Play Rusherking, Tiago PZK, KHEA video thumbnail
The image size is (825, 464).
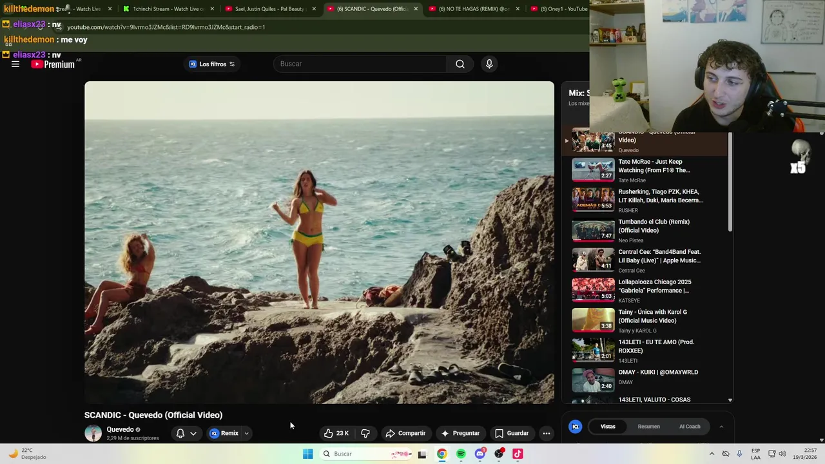593,200
